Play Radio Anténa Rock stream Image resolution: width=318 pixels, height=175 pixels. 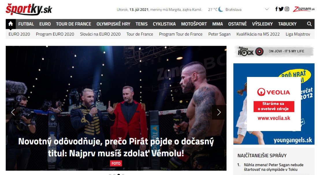(x=259, y=51)
